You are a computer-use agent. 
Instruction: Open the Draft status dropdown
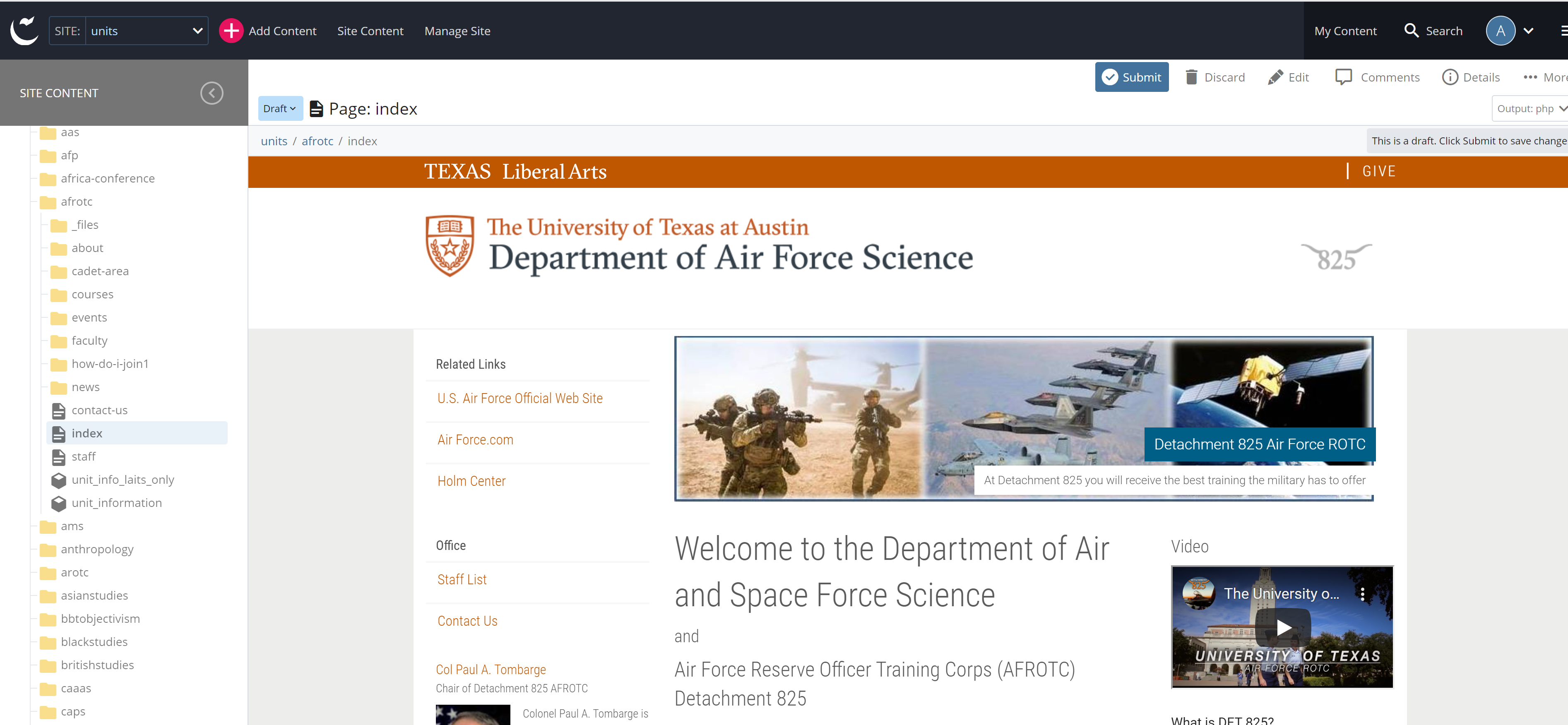pyautogui.click(x=279, y=108)
